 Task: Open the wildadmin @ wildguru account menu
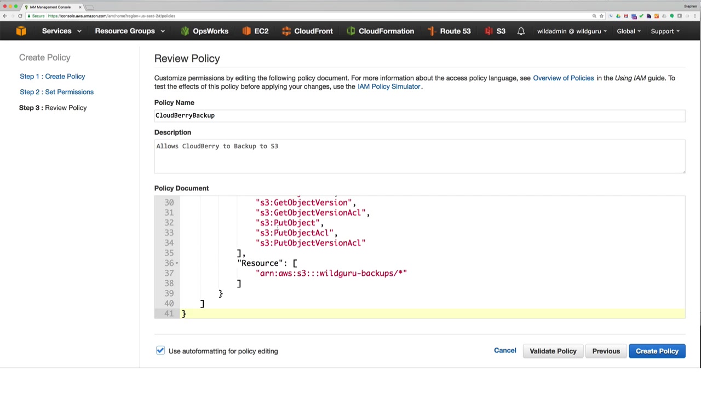pyautogui.click(x=572, y=31)
